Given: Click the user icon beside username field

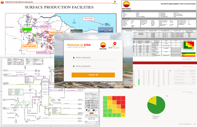Looking at the screenshot, I should coord(74,57).
